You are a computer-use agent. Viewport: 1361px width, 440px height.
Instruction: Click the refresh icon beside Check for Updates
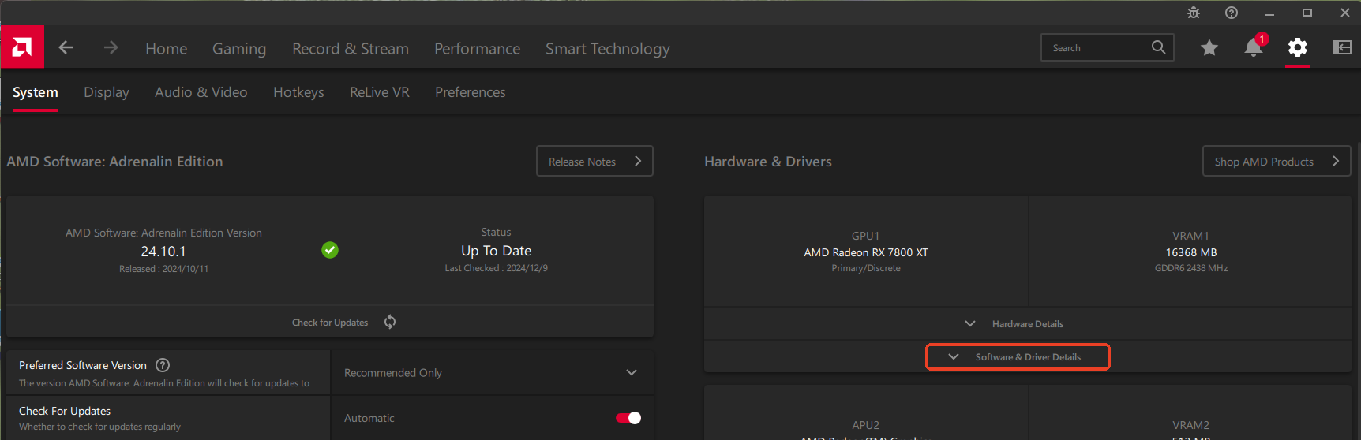click(390, 322)
